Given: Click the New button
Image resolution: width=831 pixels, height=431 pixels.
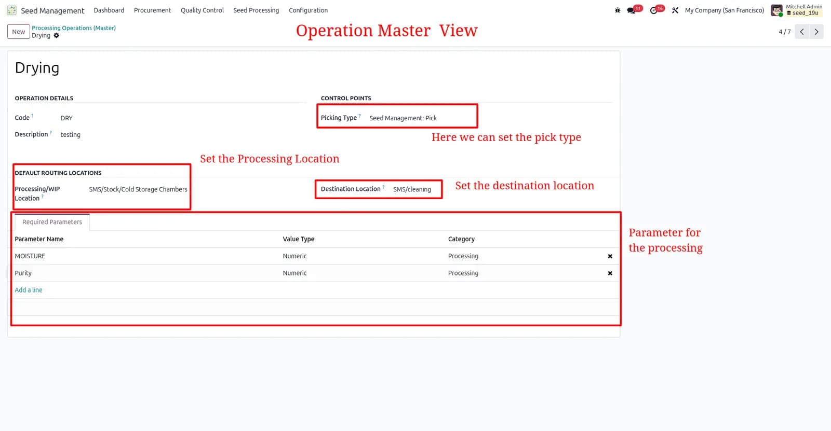Looking at the screenshot, I should coord(19,32).
